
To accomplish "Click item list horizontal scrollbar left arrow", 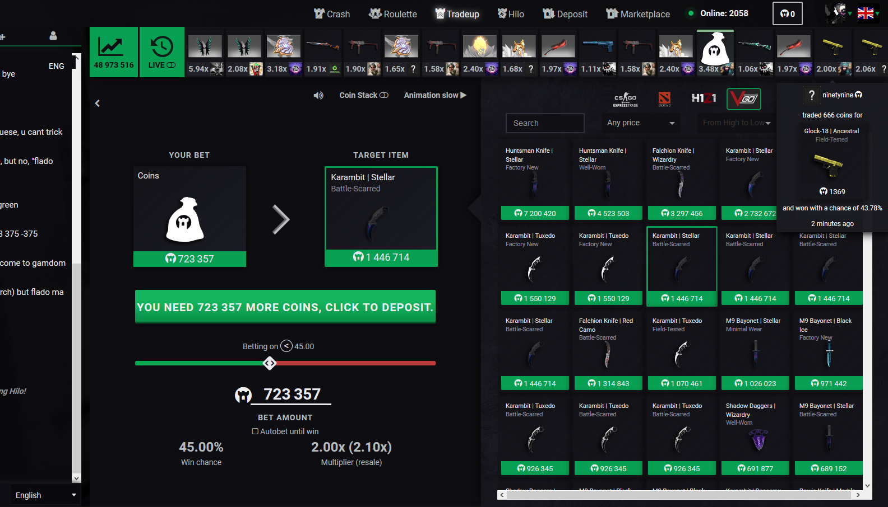I will click(x=502, y=495).
